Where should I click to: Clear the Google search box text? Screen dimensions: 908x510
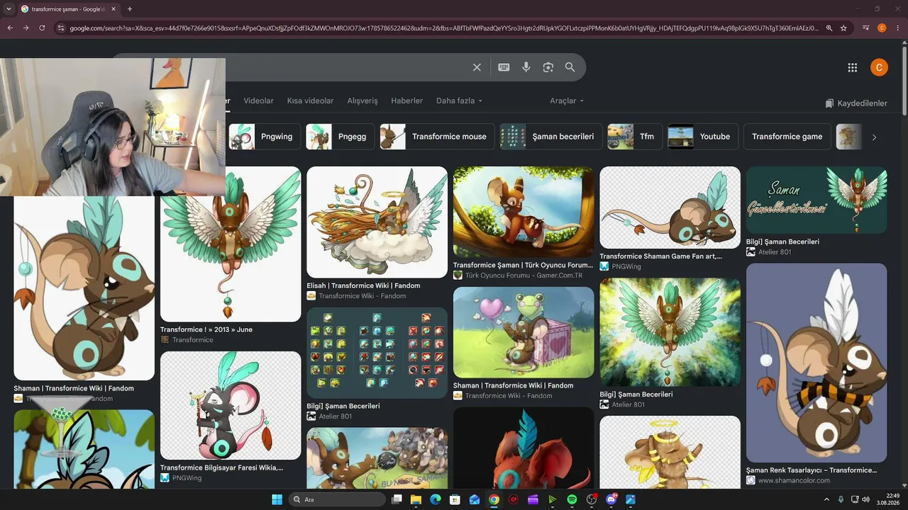click(477, 67)
